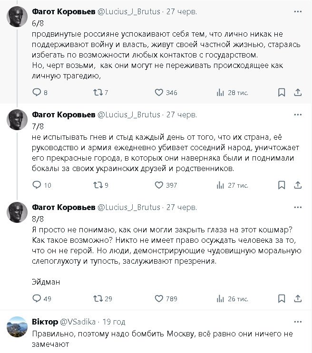Share the 8/8 tweet
312x353 pixels.
pos(298,298)
